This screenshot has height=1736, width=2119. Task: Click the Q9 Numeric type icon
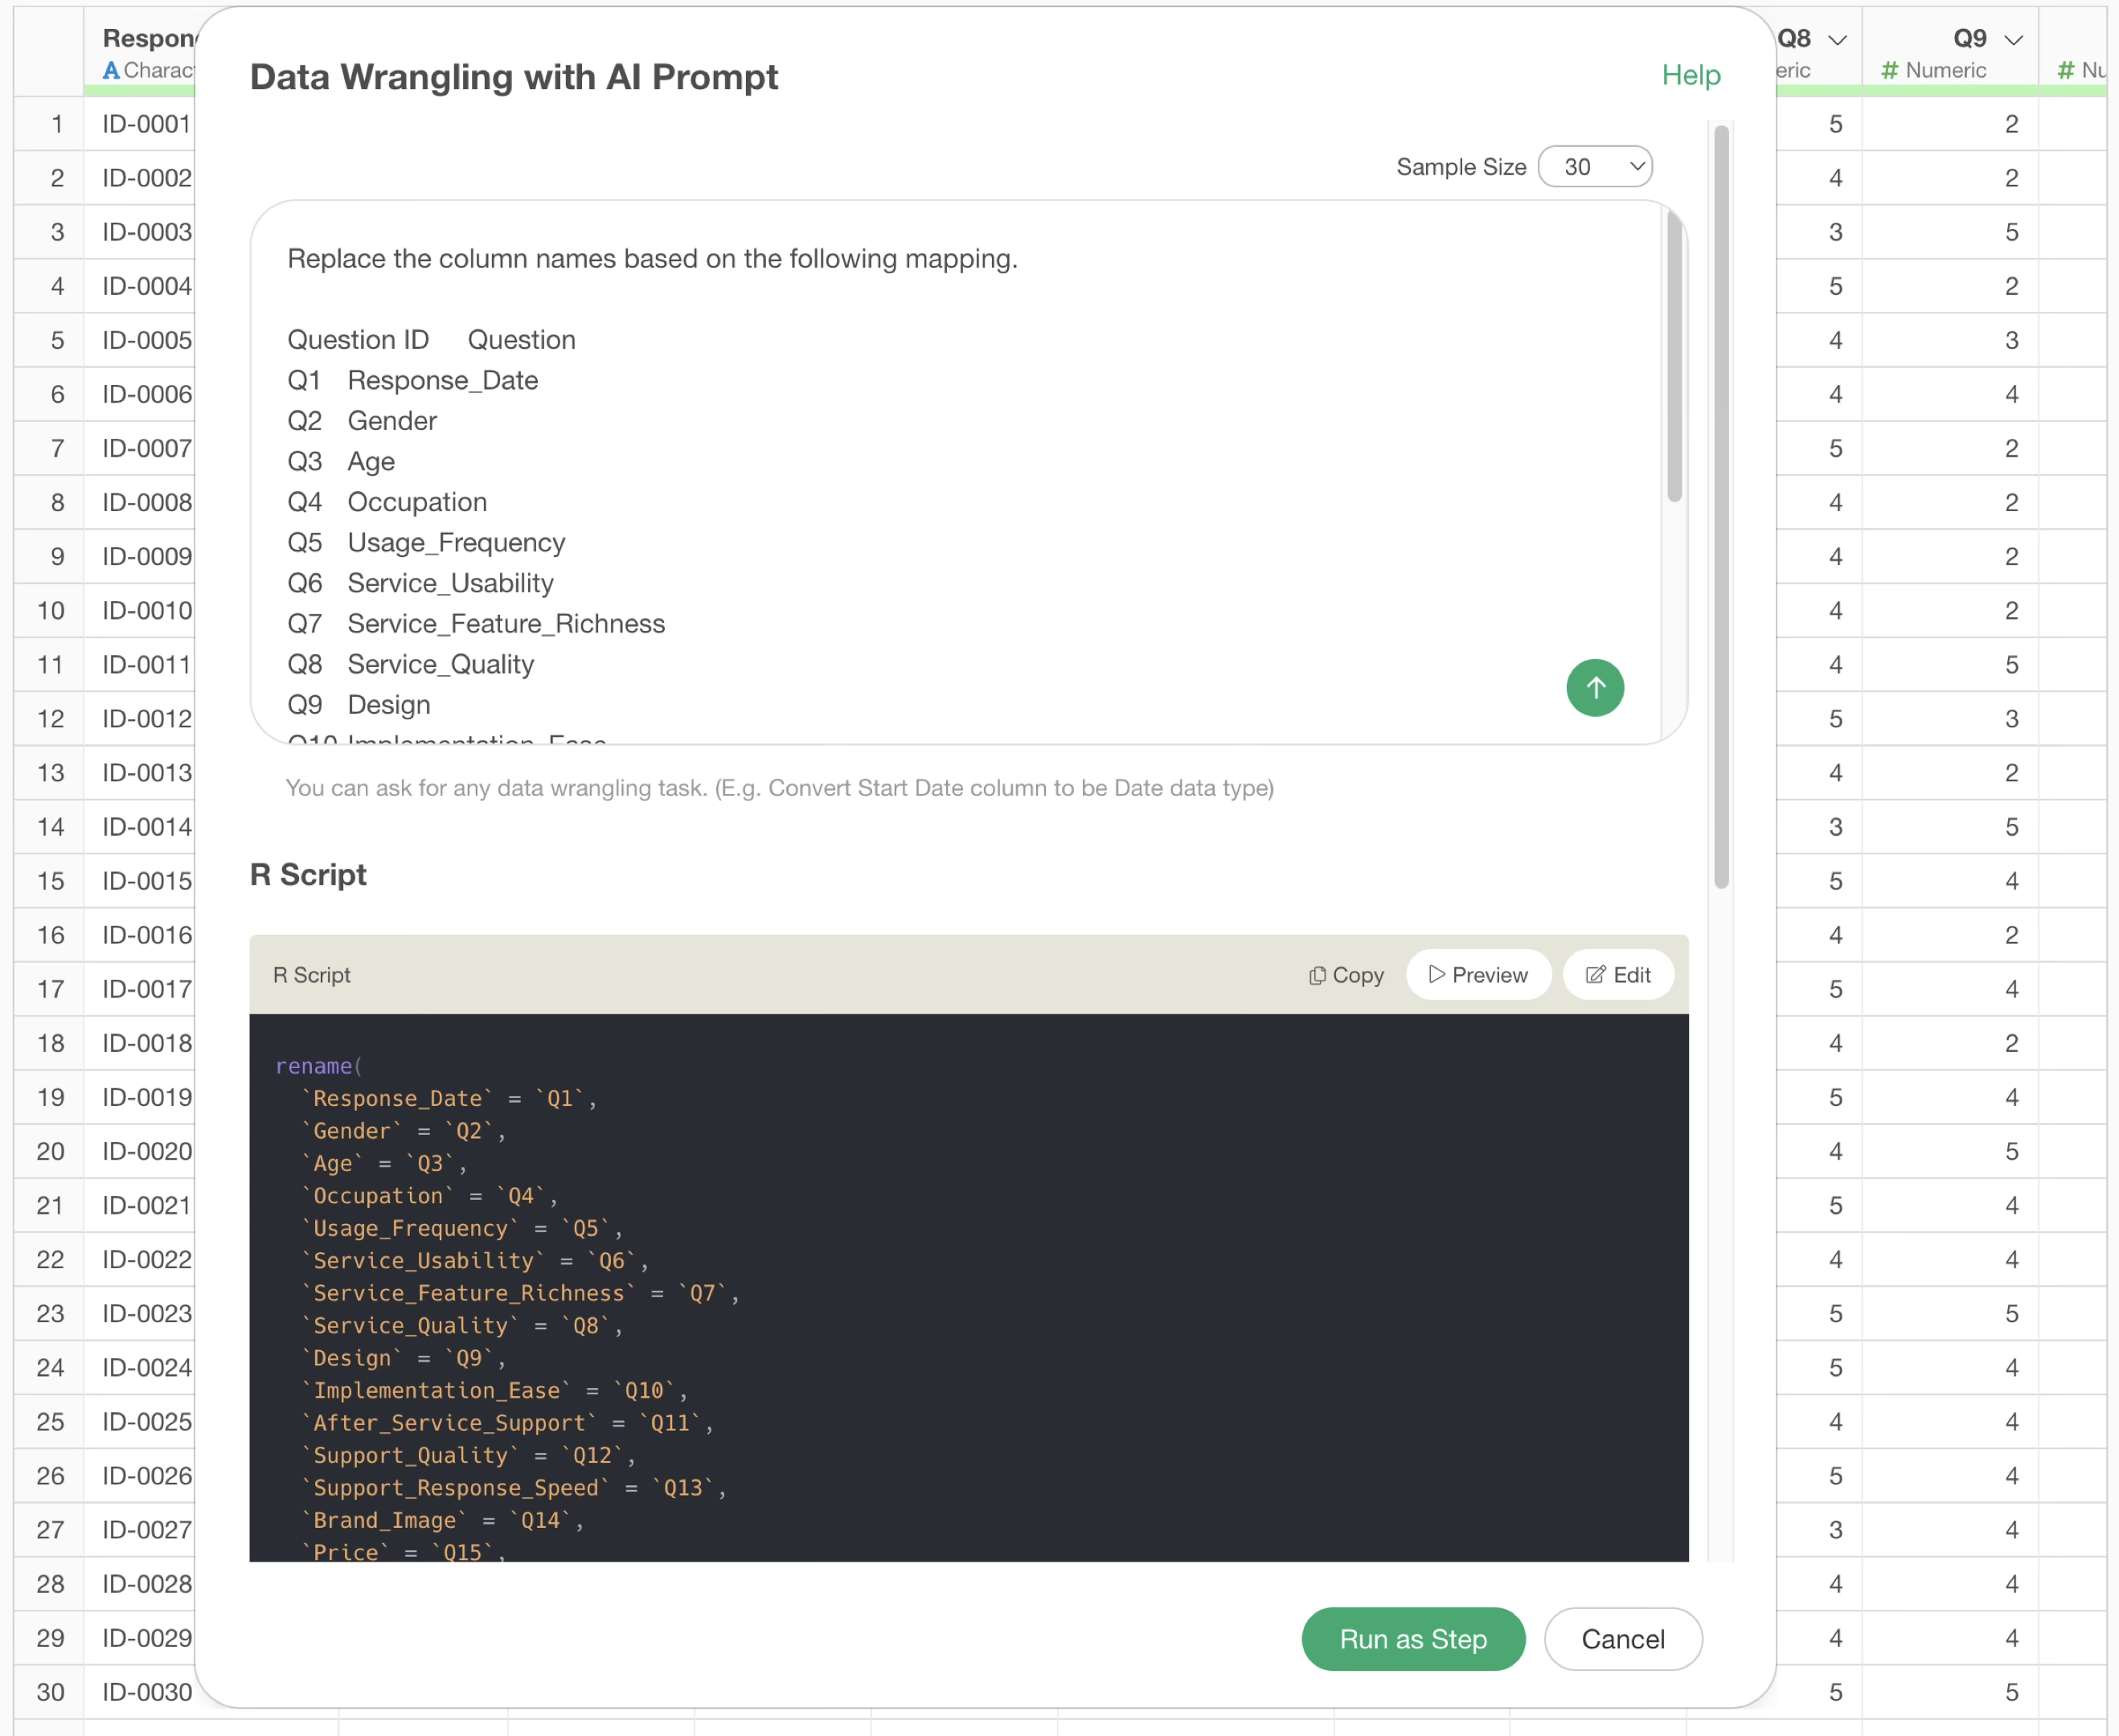pyautogui.click(x=1889, y=70)
